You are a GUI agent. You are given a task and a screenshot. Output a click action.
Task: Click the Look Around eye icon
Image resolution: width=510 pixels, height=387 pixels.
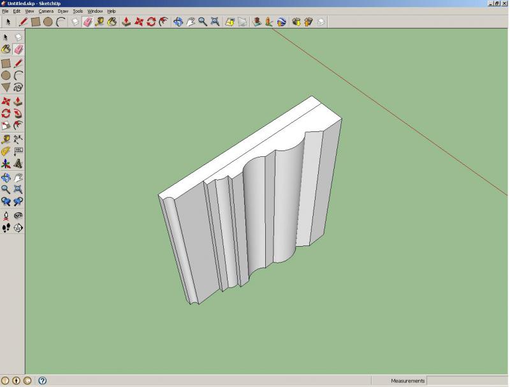point(18,215)
